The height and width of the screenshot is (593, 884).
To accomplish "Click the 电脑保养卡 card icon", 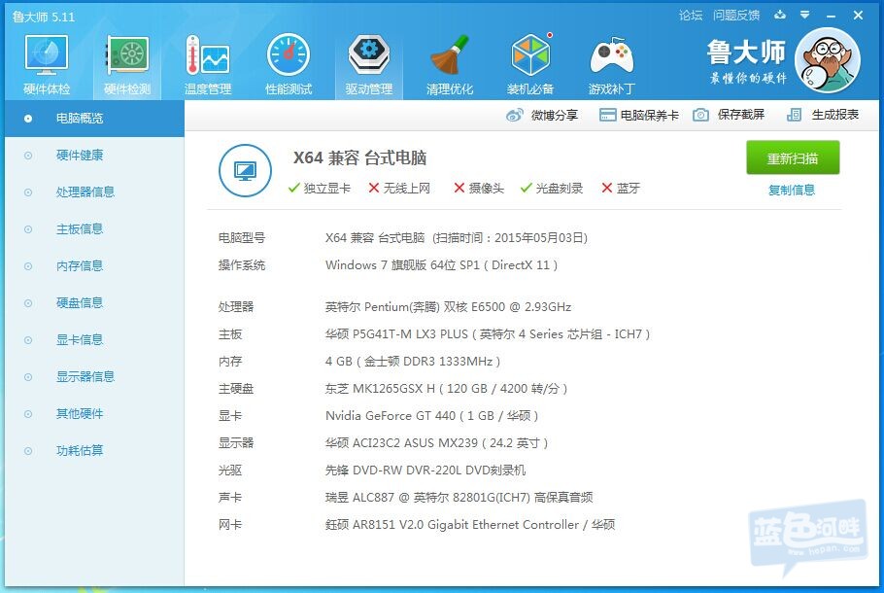I will coord(607,115).
